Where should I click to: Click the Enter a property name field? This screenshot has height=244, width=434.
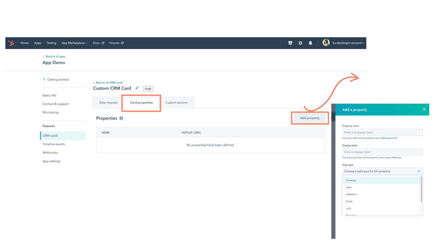coord(382,132)
